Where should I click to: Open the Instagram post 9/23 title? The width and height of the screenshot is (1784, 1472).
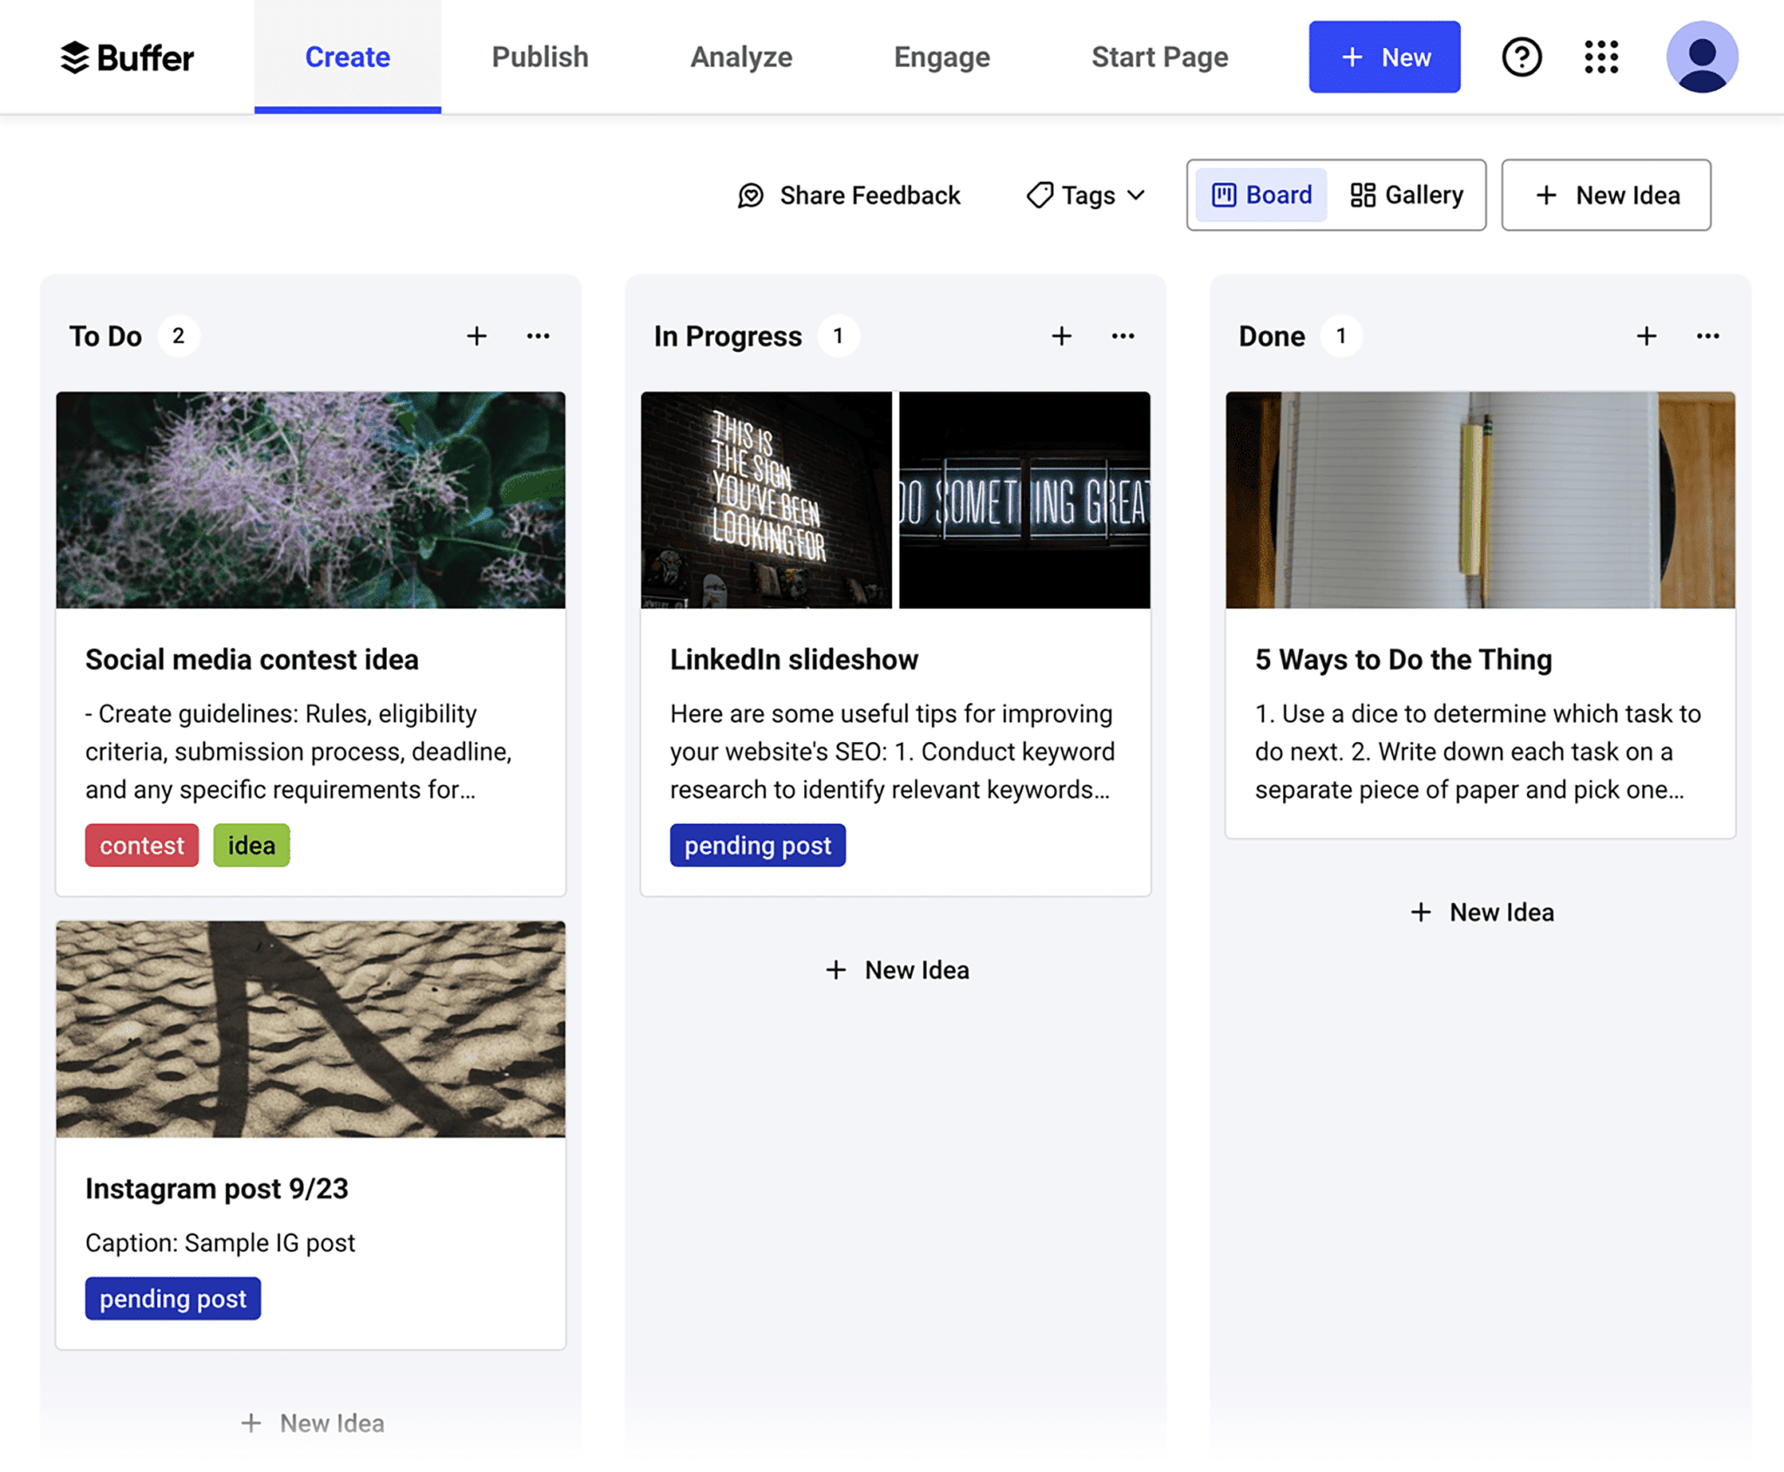click(x=217, y=1189)
